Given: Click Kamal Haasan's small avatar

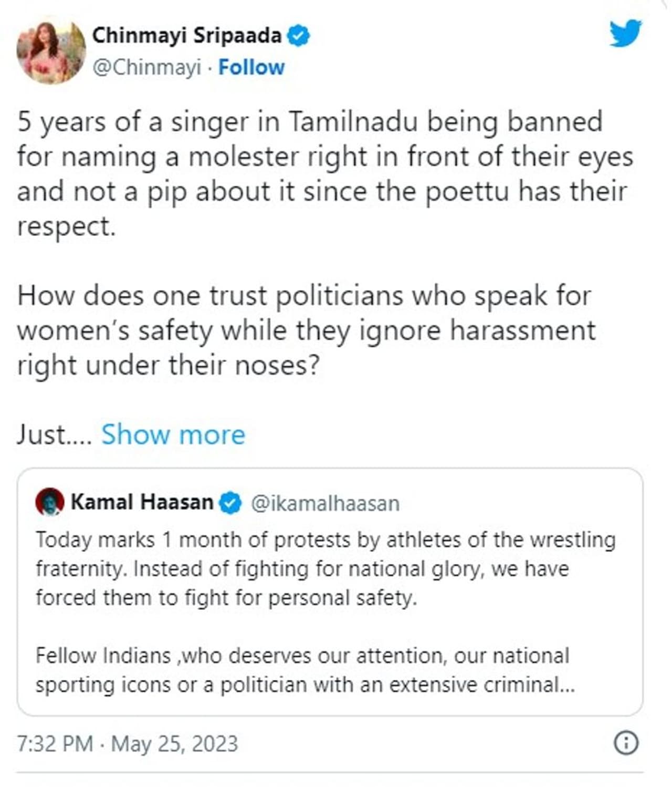Looking at the screenshot, I should tap(49, 502).
